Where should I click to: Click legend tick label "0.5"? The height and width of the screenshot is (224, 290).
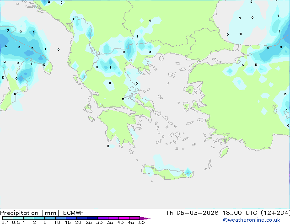click(x=16, y=222)
